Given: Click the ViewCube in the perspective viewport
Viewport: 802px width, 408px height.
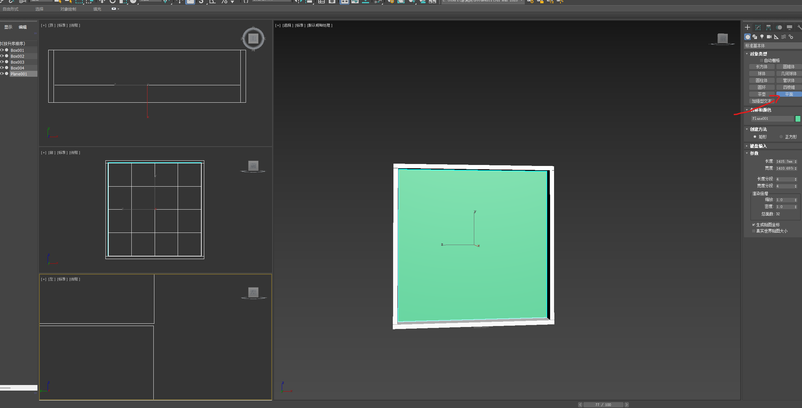Looking at the screenshot, I should (723, 38).
